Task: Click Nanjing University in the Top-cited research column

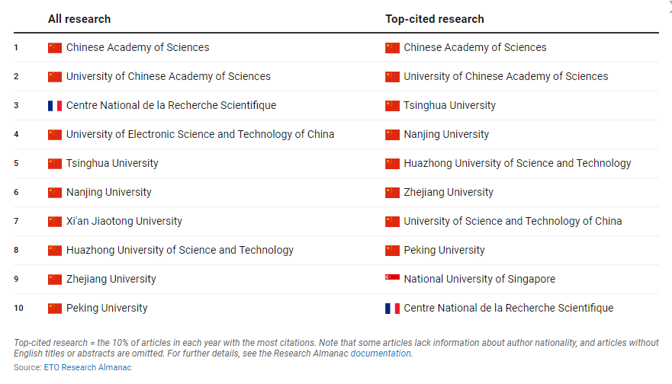Action: pyautogui.click(x=446, y=135)
